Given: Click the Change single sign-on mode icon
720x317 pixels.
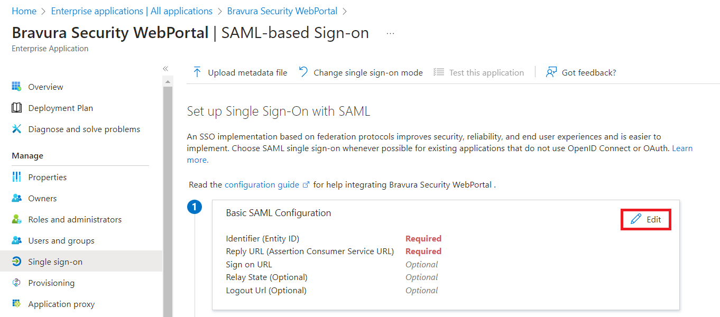Looking at the screenshot, I should click(x=303, y=71).
